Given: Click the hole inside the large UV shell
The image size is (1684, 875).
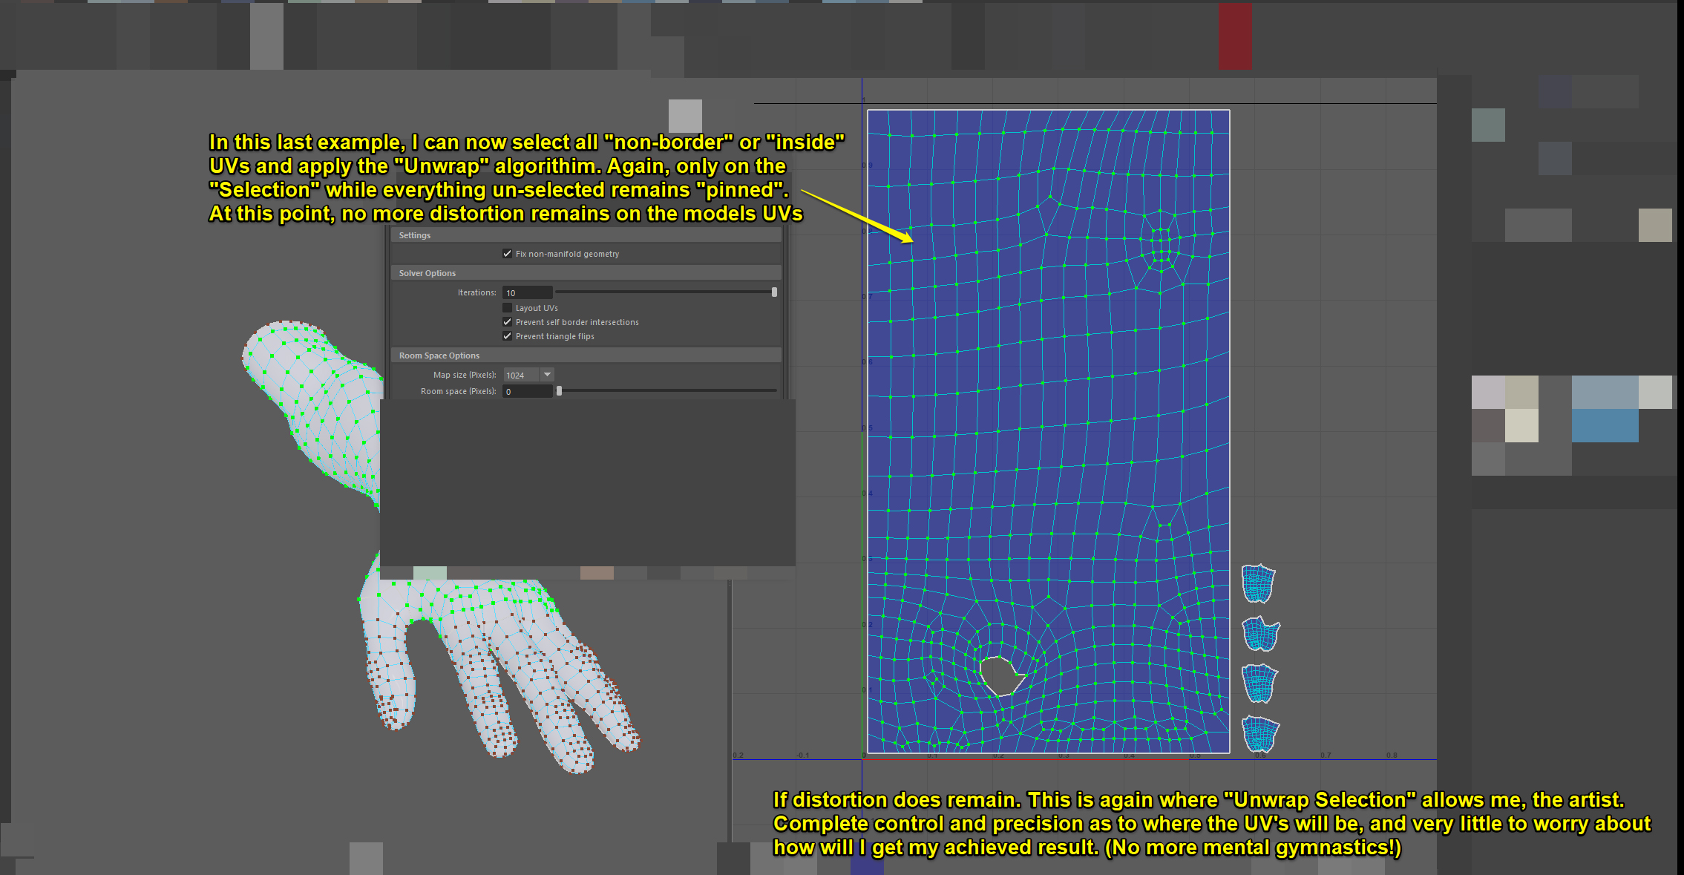Looking at the screenshot, I should click(1000, 675).
